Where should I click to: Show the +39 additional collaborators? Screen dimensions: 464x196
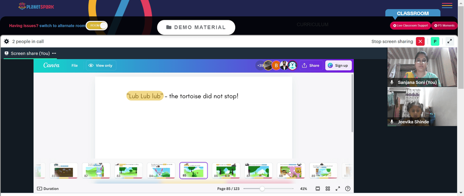(259, 66)
